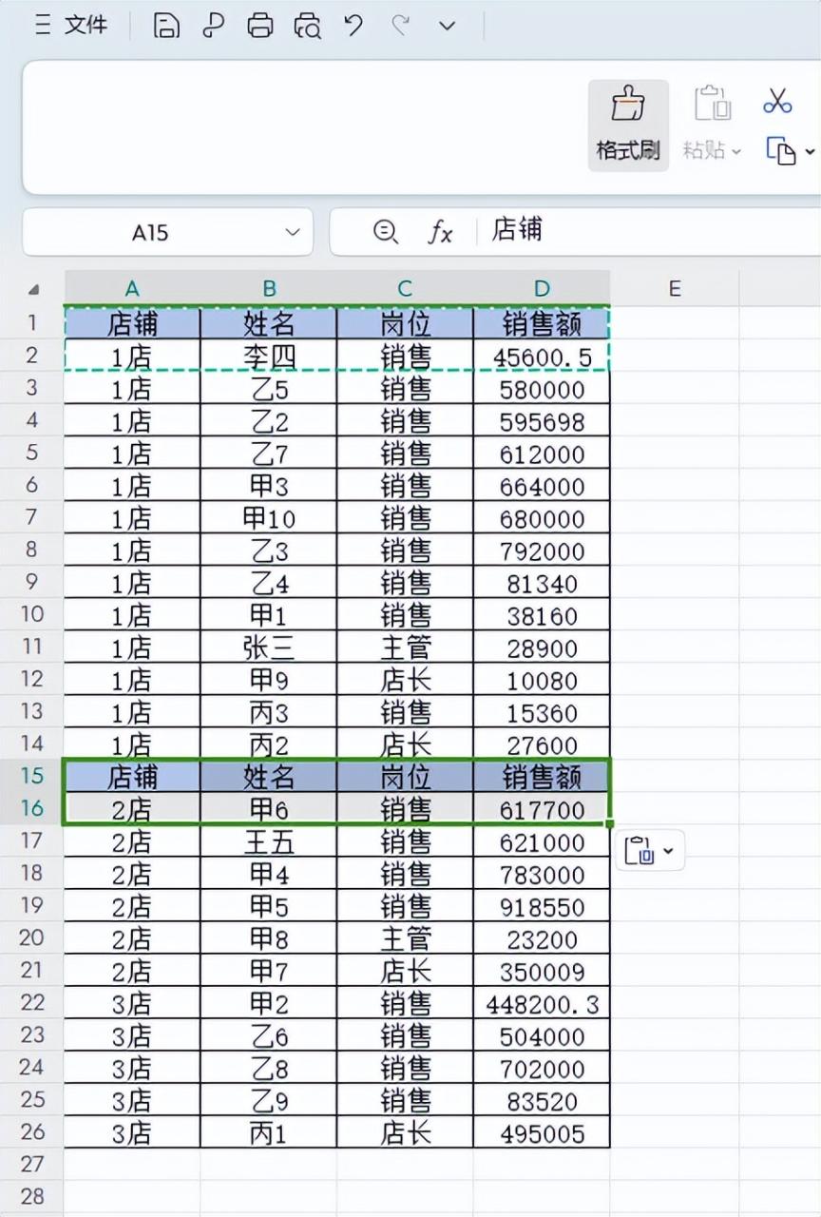
Task: Click cell with 448200.3
Action: [x=542, y=1004]
